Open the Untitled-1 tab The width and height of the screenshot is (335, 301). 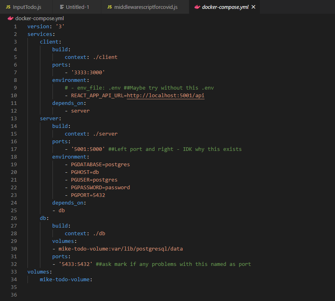coord(77,7)
